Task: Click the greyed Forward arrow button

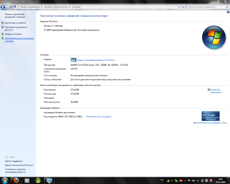Action: [8, 7]
